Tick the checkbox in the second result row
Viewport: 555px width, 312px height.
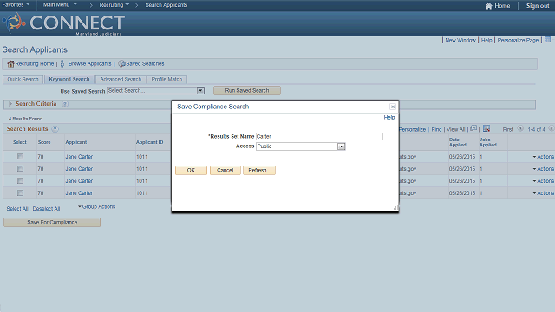(x=20, y=169)
